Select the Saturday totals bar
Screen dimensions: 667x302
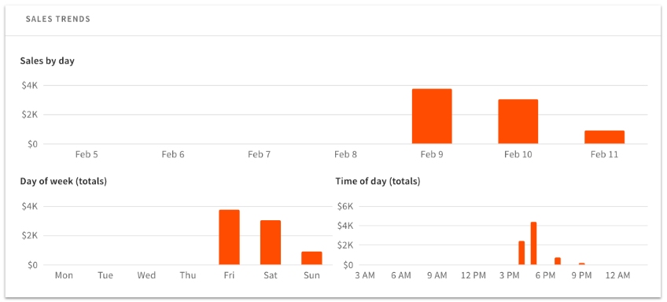click(271, 242)
